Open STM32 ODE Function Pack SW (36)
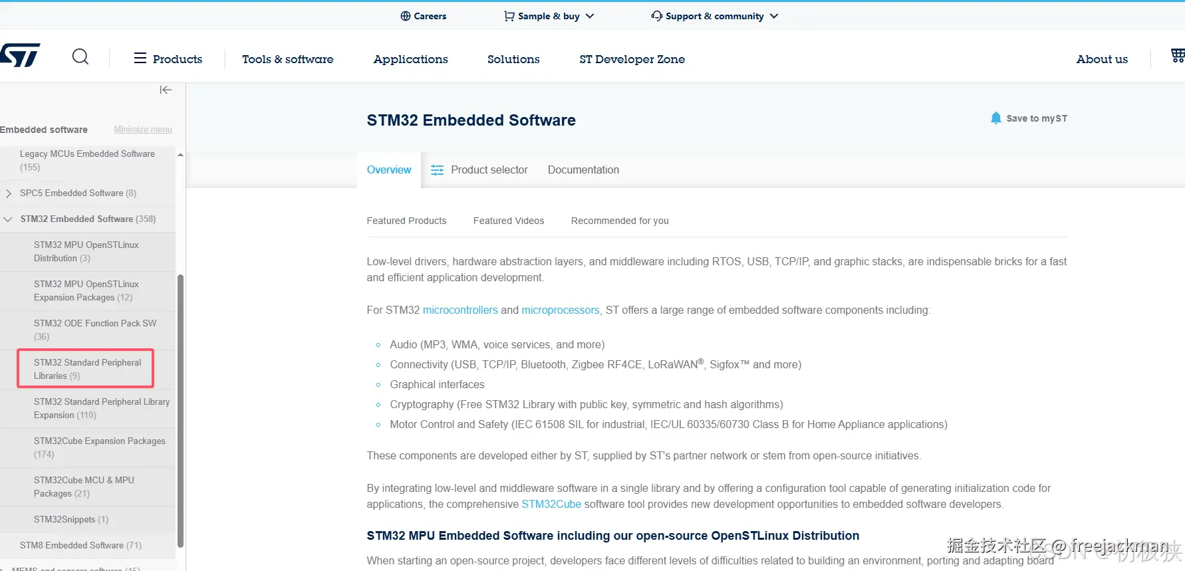 click(88, 330)
